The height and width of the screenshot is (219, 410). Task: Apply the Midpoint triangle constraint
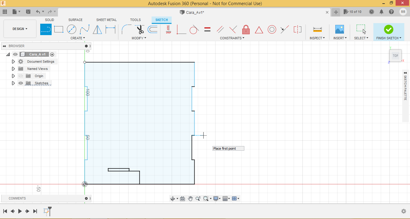coord(259,30)
